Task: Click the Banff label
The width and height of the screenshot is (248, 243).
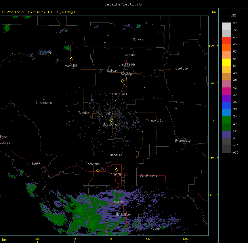Action: pyautogui.click(x=36, y=164)
